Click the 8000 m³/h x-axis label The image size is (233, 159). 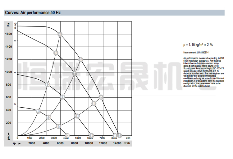[75, 143]
